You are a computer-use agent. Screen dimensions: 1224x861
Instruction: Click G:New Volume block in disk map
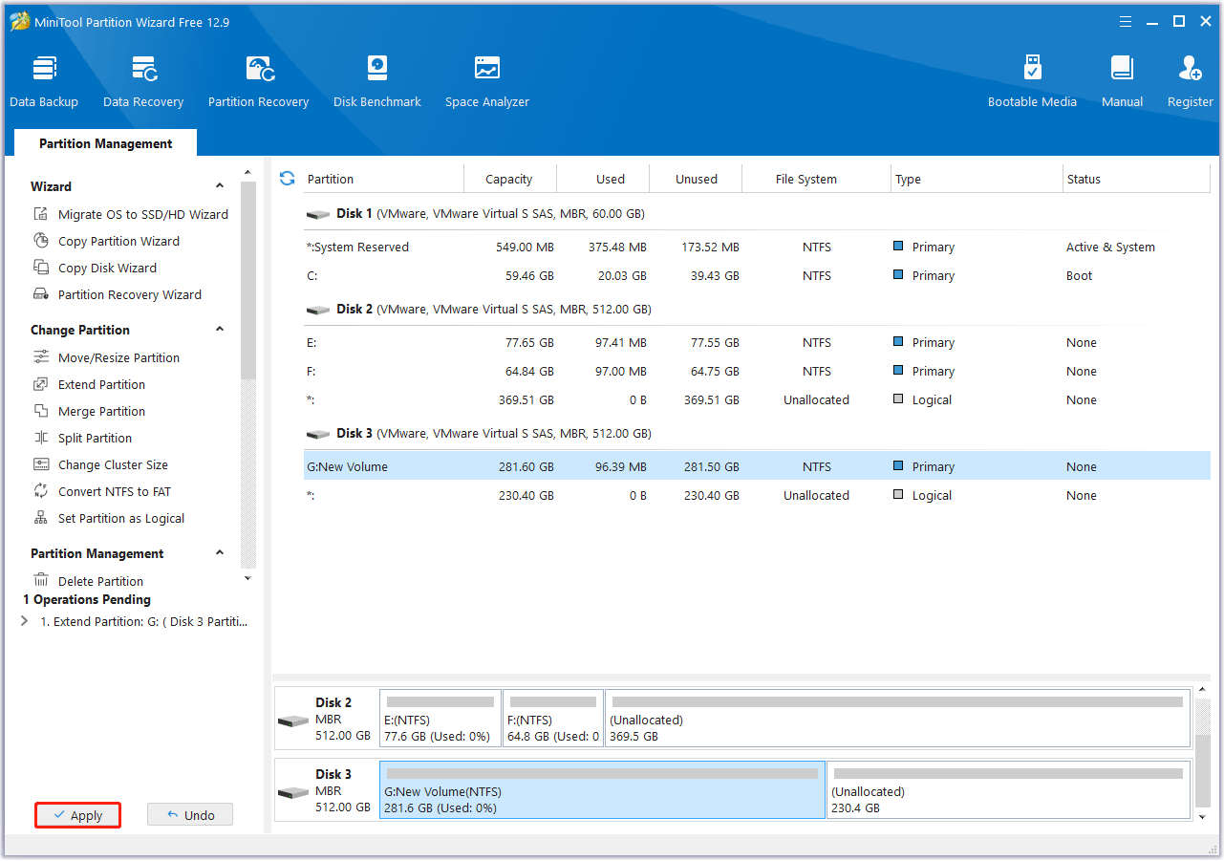pyautogui.click(x=602, y=789)
